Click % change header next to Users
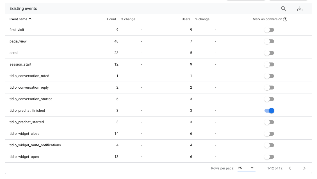The width and height of the screenshot is (317, 179). pyautogui.click(x=202, y=19)
